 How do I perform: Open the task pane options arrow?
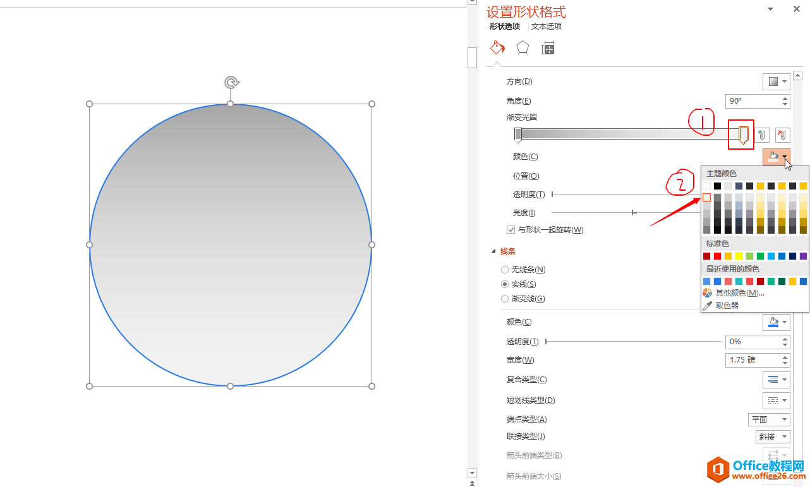pyautogui.click(x=770, y=9)
